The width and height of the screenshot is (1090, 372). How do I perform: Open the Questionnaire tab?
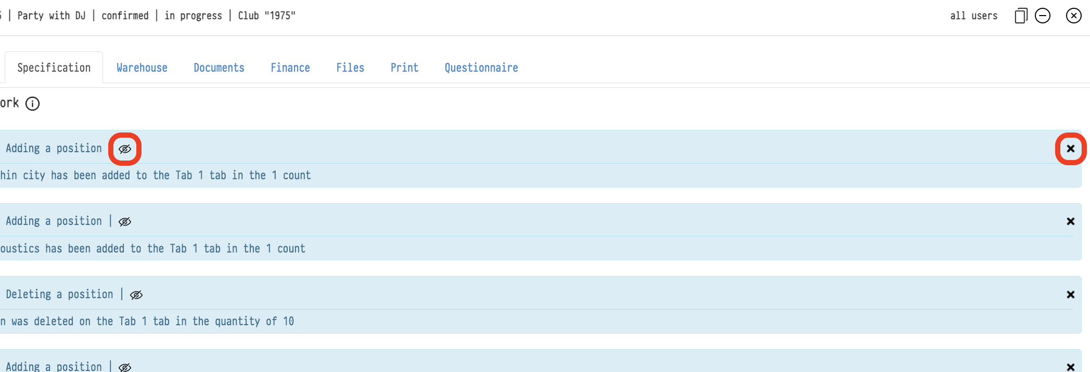tap(481, 68)
